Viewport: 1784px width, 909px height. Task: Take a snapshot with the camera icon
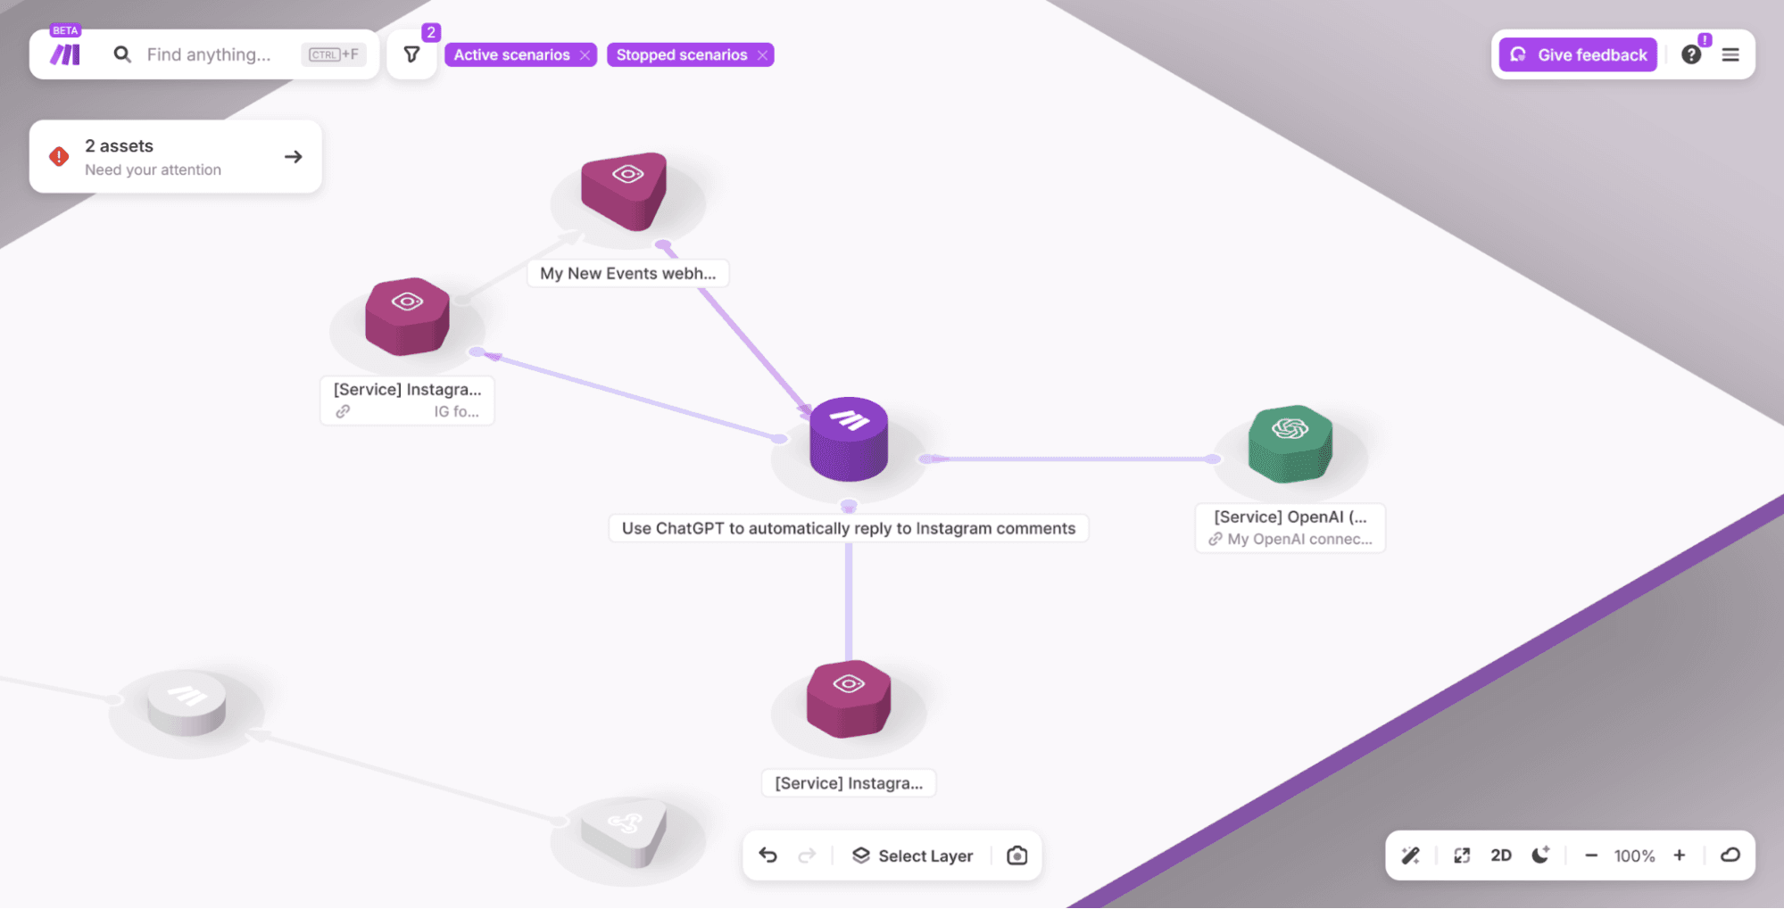(1016, 855)
